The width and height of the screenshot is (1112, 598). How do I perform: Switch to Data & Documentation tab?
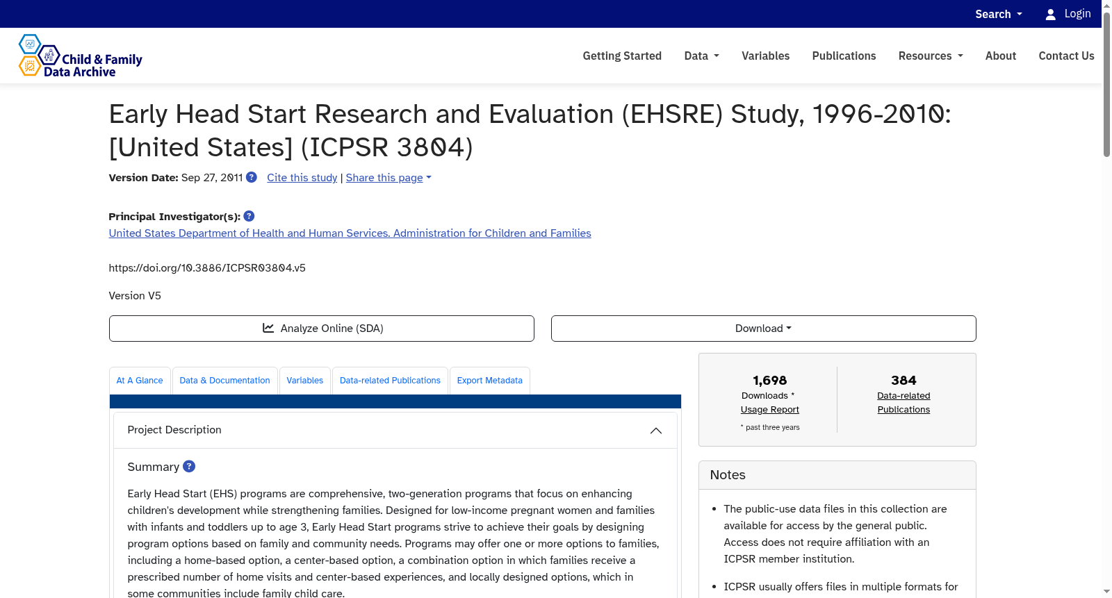point(224,381)
